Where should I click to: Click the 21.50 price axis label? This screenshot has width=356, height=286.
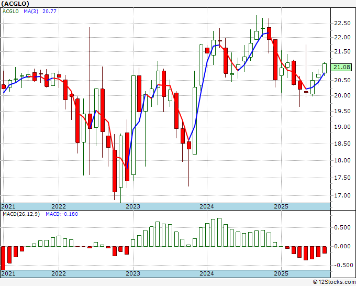pos(342,51)
